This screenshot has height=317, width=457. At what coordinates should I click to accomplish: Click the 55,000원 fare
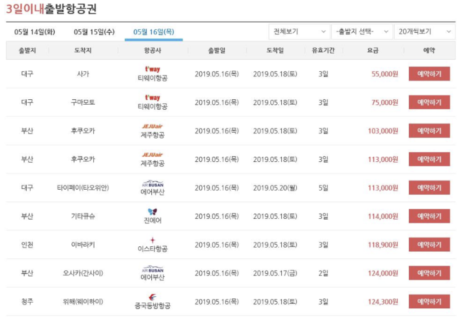(385, 74)
